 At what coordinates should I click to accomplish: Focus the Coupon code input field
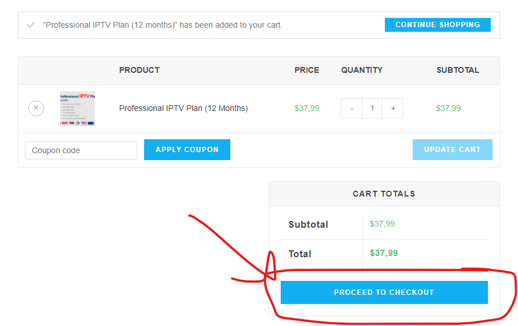[81, 150]
